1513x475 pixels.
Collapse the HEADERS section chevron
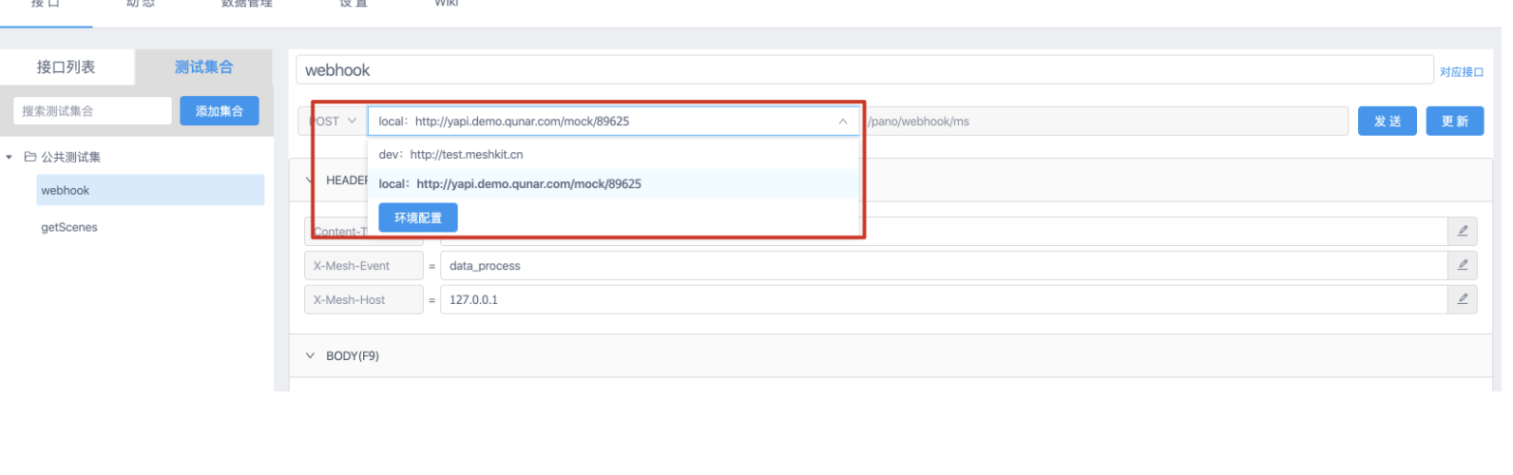pos(309,180)
